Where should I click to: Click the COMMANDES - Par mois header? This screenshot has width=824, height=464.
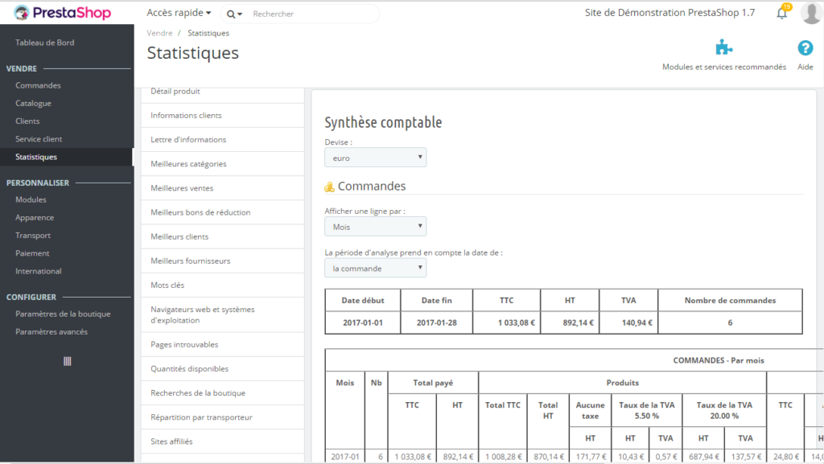click(719, 360)
